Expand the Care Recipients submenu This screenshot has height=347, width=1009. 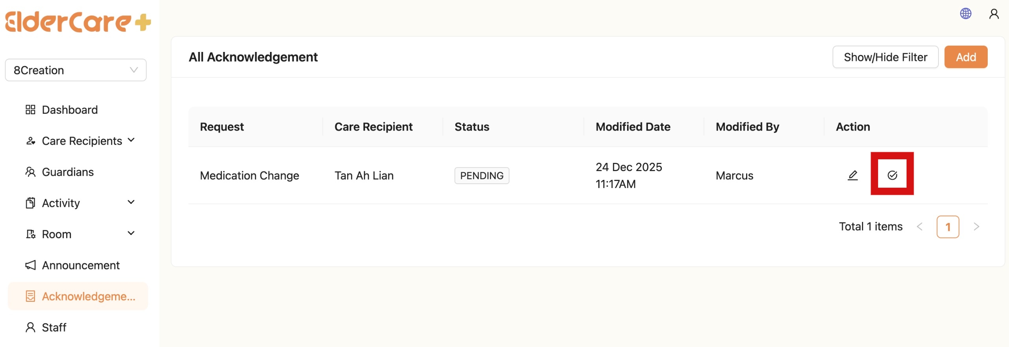131,140
